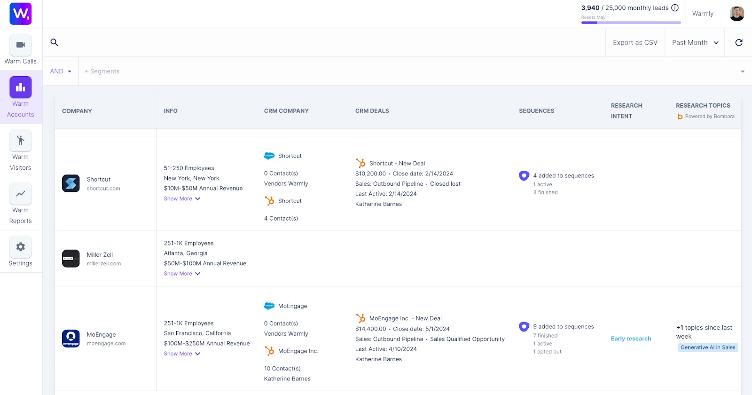752x395 pixels.
Task: Click Miller Zell company name
Action: coord(100,255)
